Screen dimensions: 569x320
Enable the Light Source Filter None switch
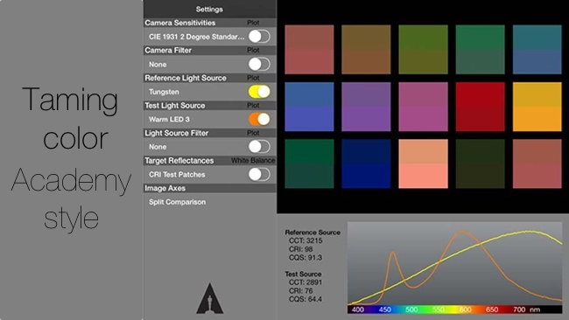pos(259,147)
